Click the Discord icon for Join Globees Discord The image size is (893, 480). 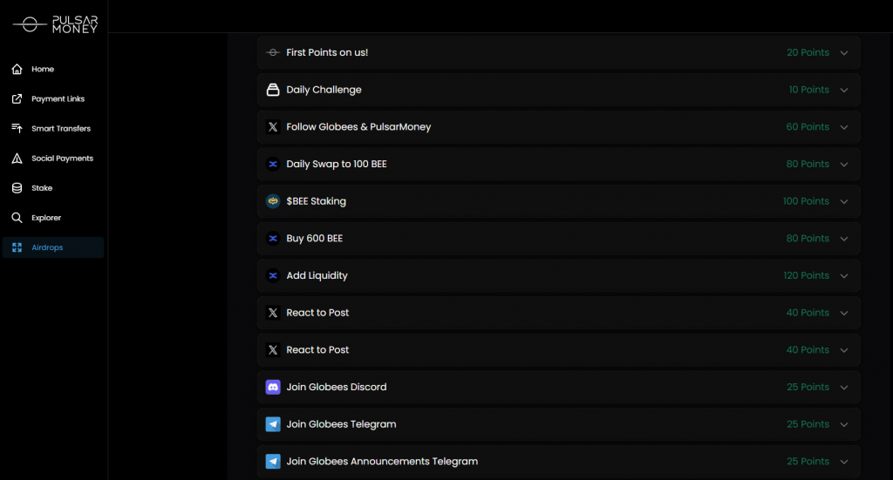273,387
